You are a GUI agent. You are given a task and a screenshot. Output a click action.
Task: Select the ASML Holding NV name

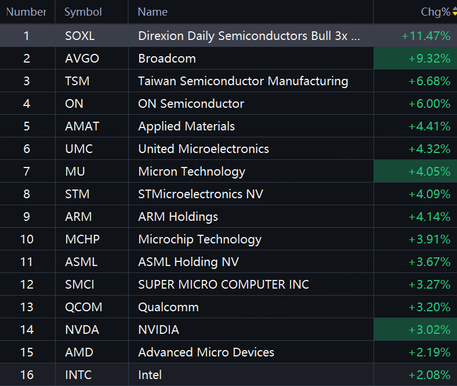[188, 262]
